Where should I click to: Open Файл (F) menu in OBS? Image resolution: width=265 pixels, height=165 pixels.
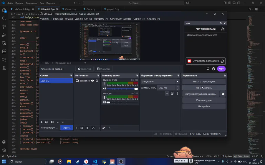pos(44,19)
